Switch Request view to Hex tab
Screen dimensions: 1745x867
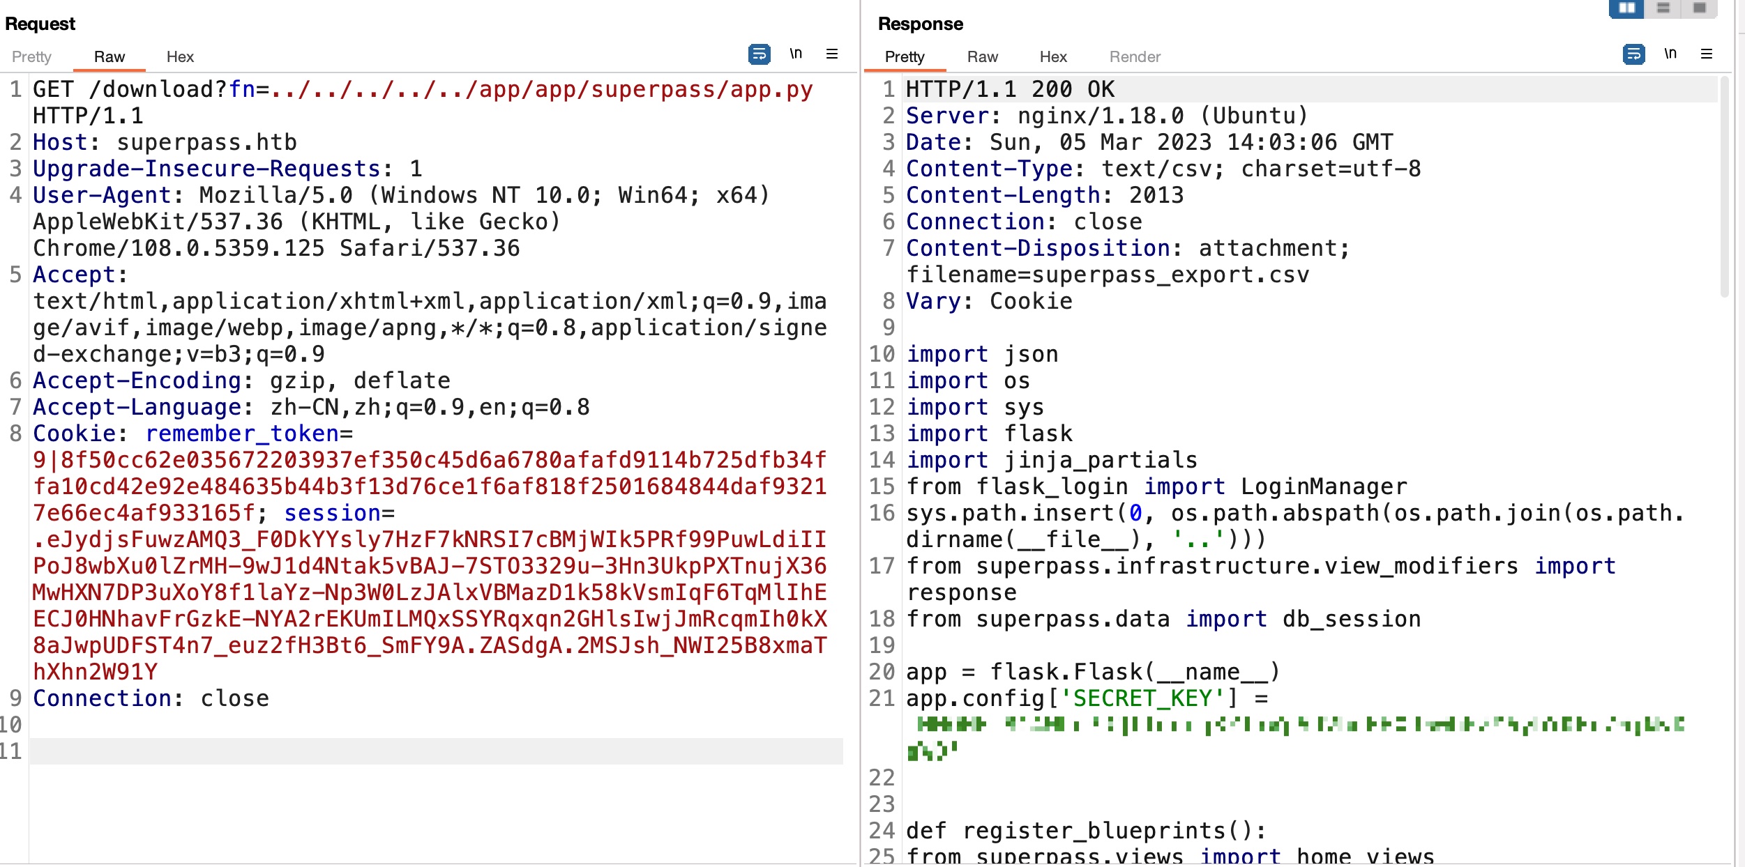click(180, 57)
